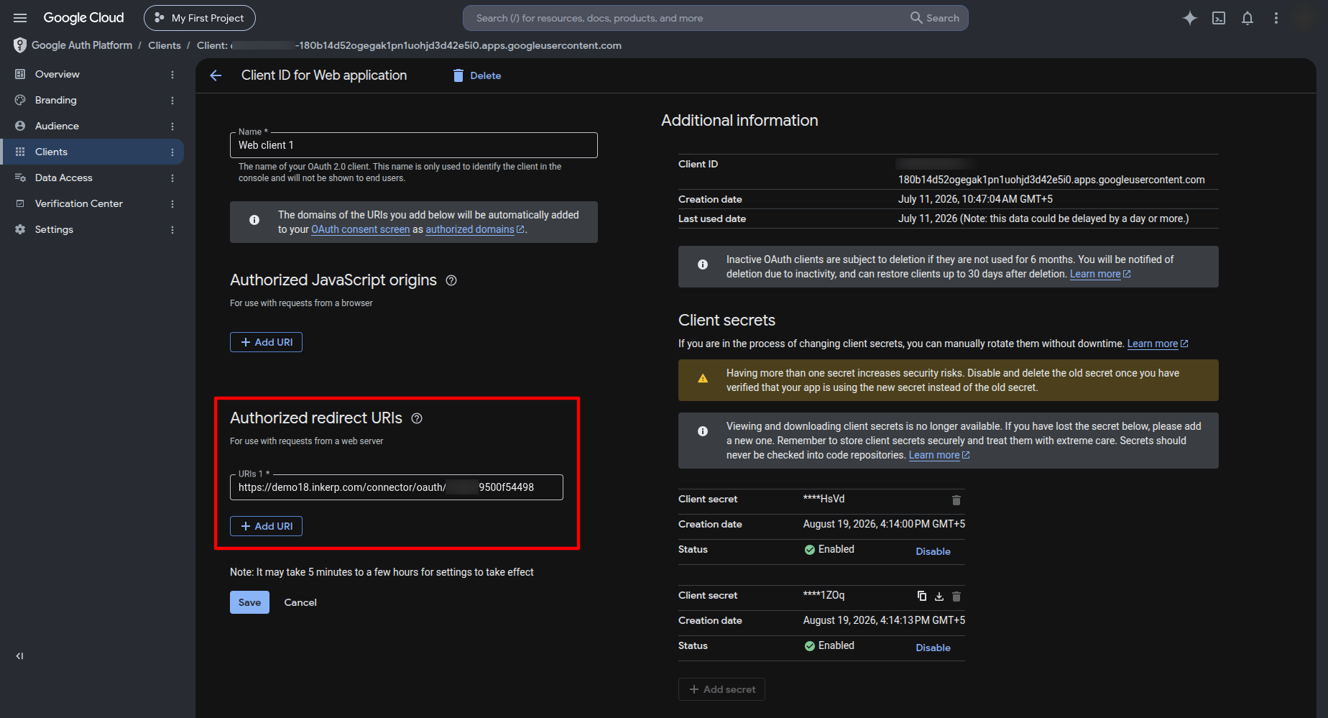Image resolution: width=1328 pixels, height=718 pixels.
Task: Open the OAuth consent screen link
Action: pos(360,229)
